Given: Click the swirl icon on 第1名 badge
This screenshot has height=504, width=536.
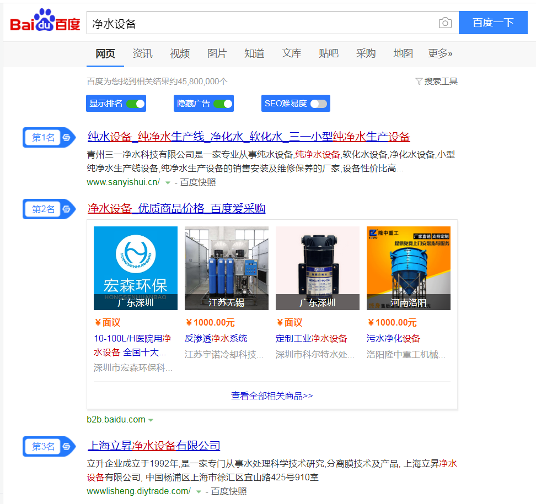Looking at the screenshot, I should pyautogui.click(x=66, y=137).
